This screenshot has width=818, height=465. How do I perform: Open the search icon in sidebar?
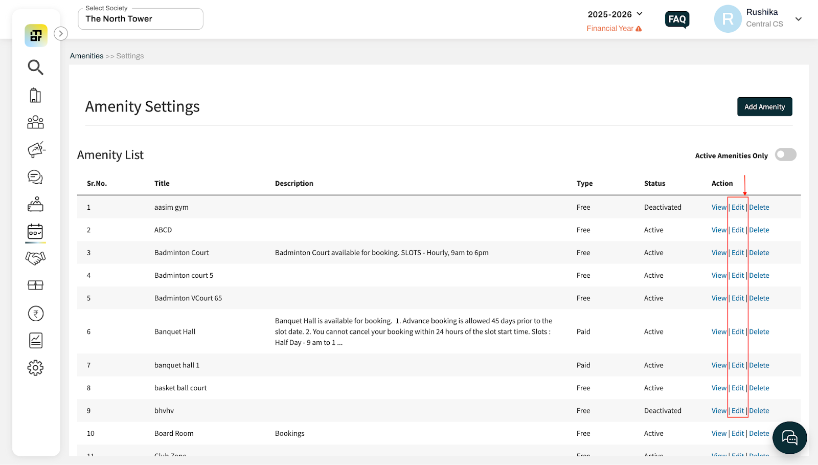click(35, 67)
